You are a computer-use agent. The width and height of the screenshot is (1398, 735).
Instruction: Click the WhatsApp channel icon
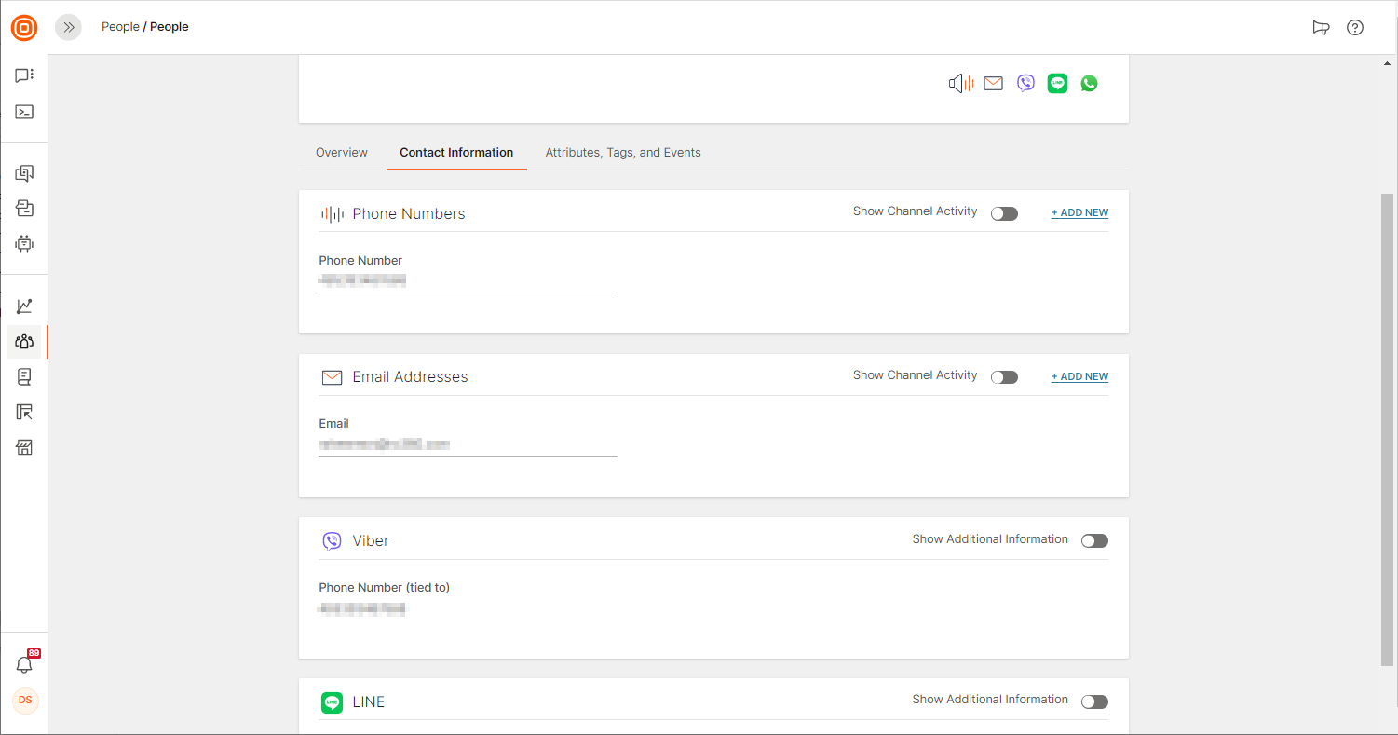pos(1089,84)
